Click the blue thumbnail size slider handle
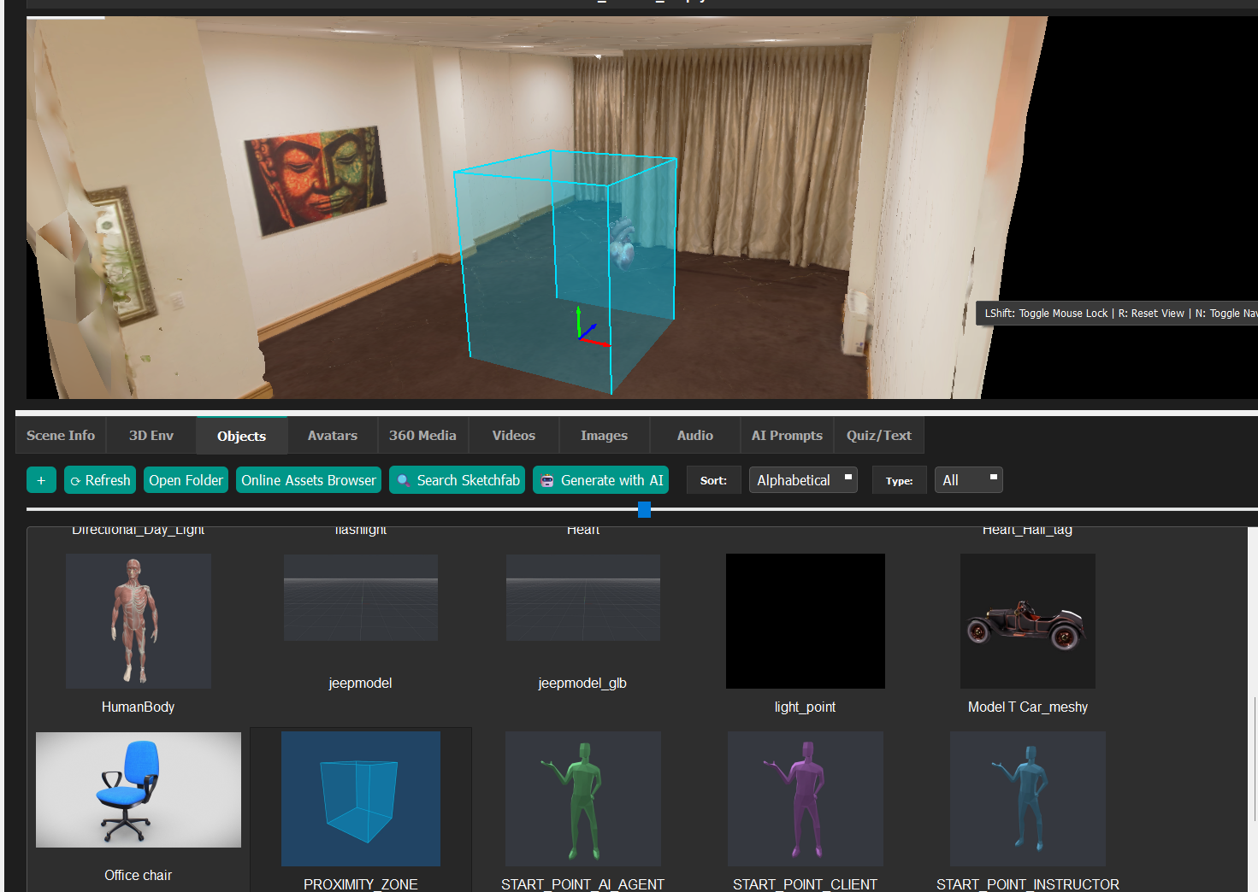 tap(645, 509)
